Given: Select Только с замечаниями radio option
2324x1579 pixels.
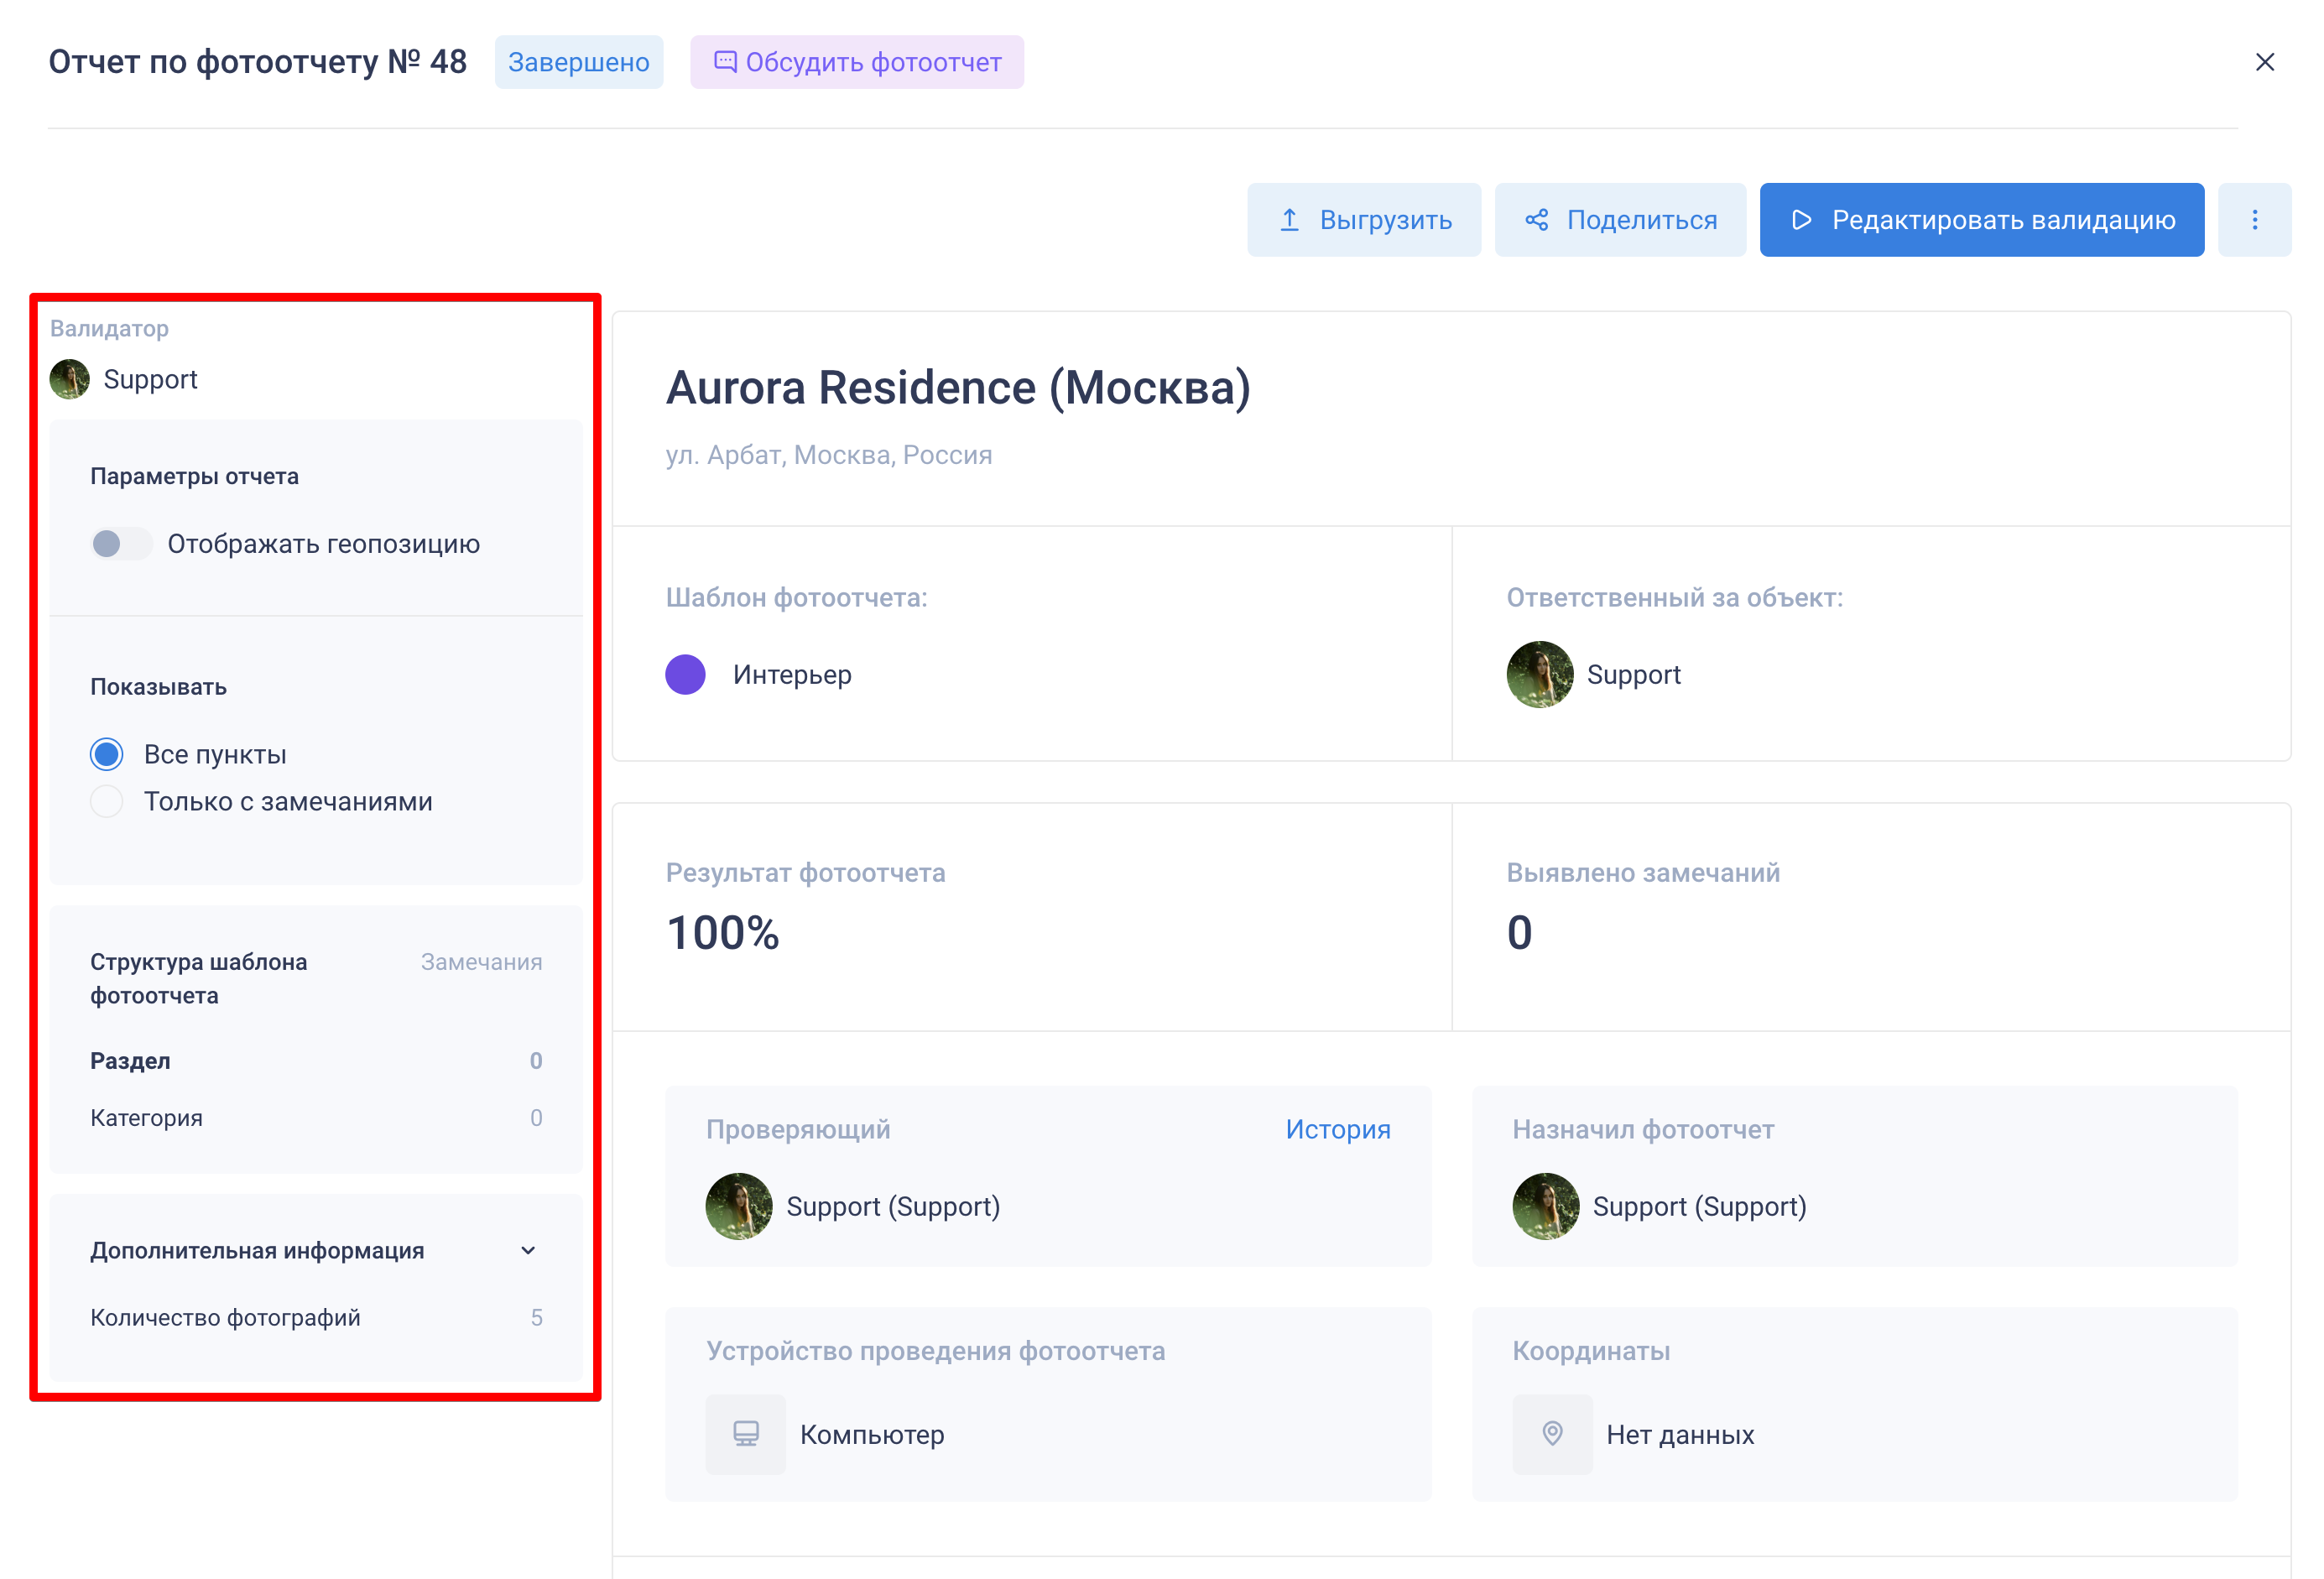Looking at the screenshot, I should 107,802.
